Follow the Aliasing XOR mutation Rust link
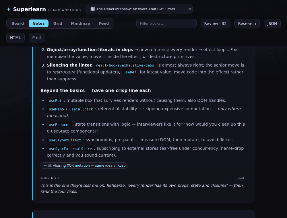The height and width of the screenshot is (218, 287). point(84,166)
